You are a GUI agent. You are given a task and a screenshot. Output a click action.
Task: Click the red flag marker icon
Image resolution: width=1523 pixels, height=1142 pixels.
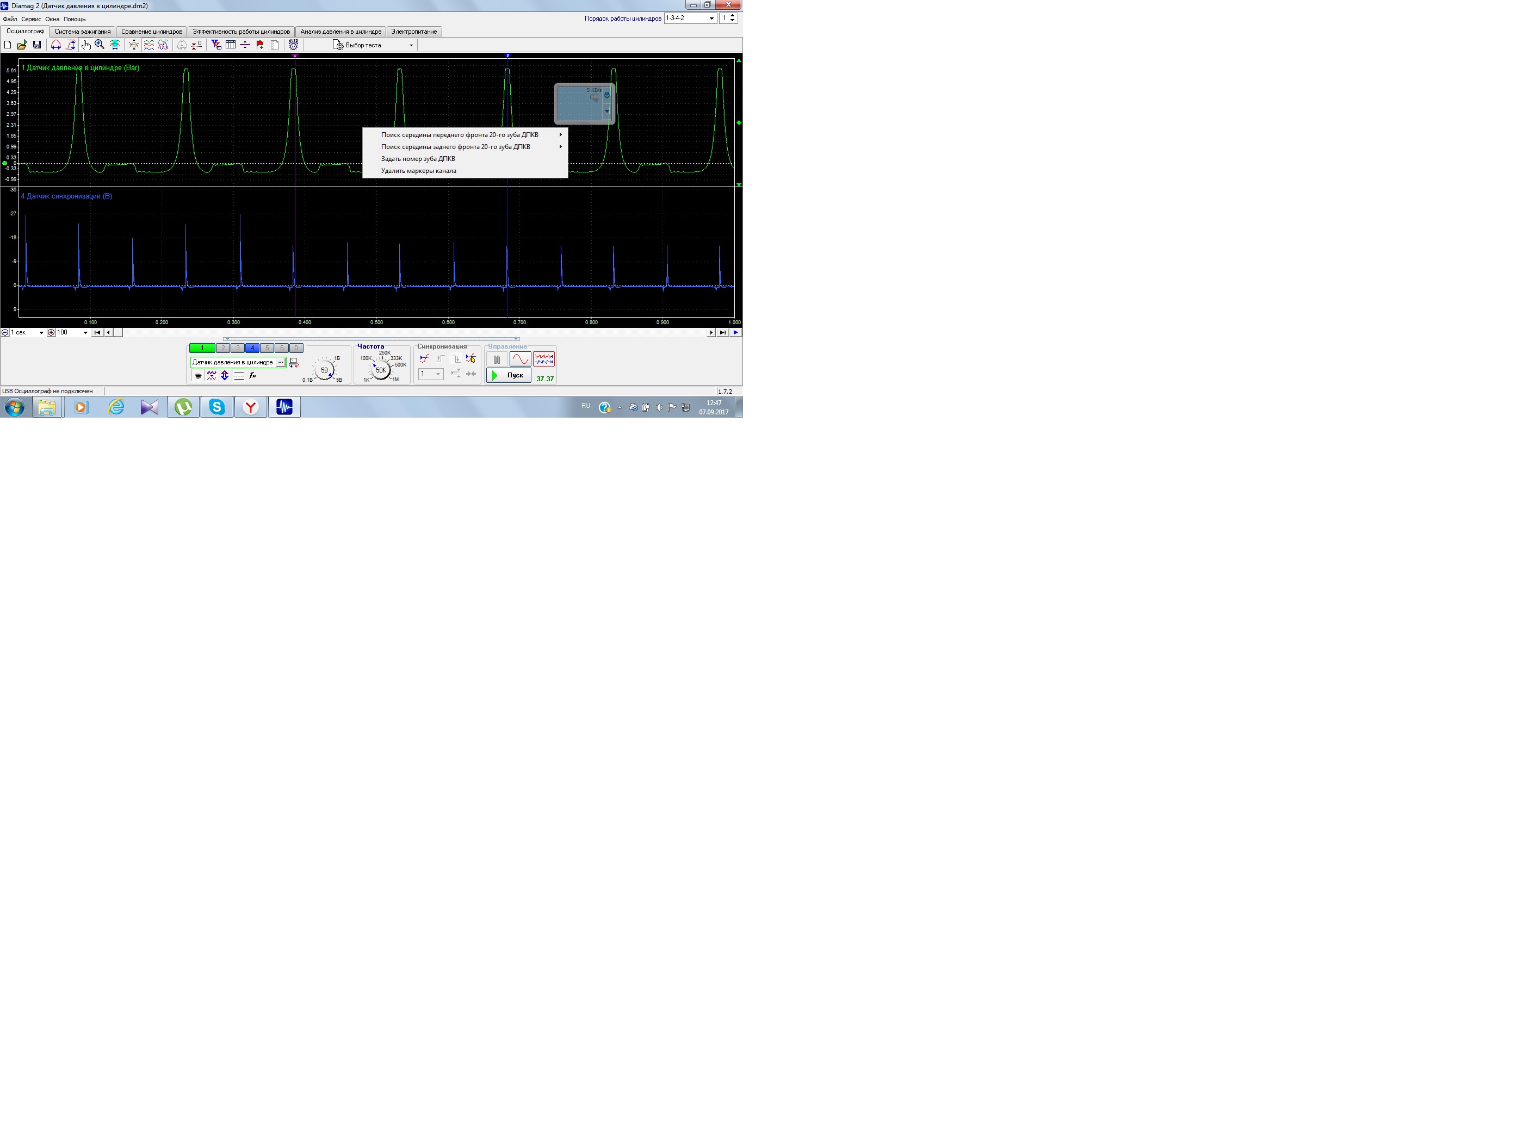(x=259, y=45)
